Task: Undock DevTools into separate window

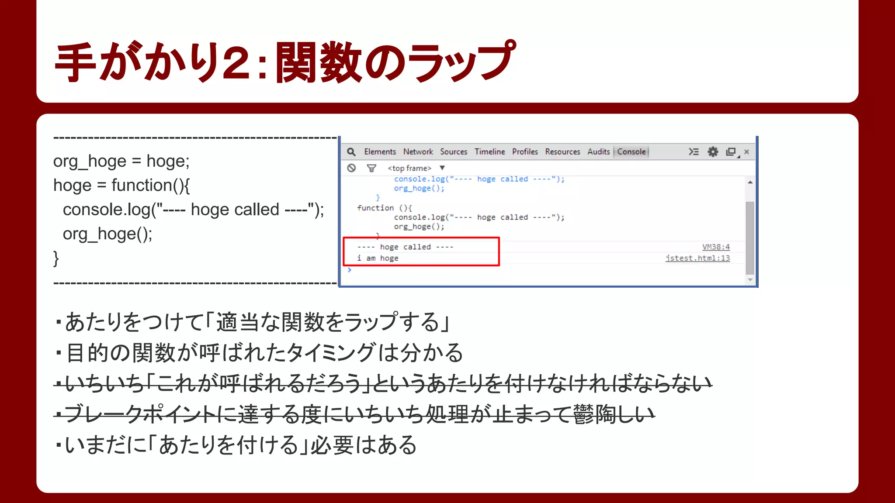Action: pyautogui.click(x=731, y=152)
